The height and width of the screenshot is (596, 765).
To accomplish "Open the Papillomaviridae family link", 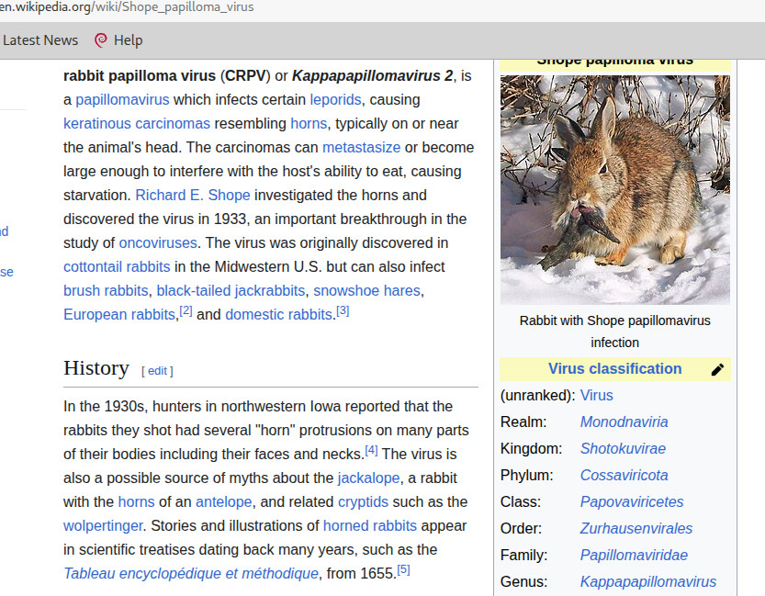I will point(634,555).
